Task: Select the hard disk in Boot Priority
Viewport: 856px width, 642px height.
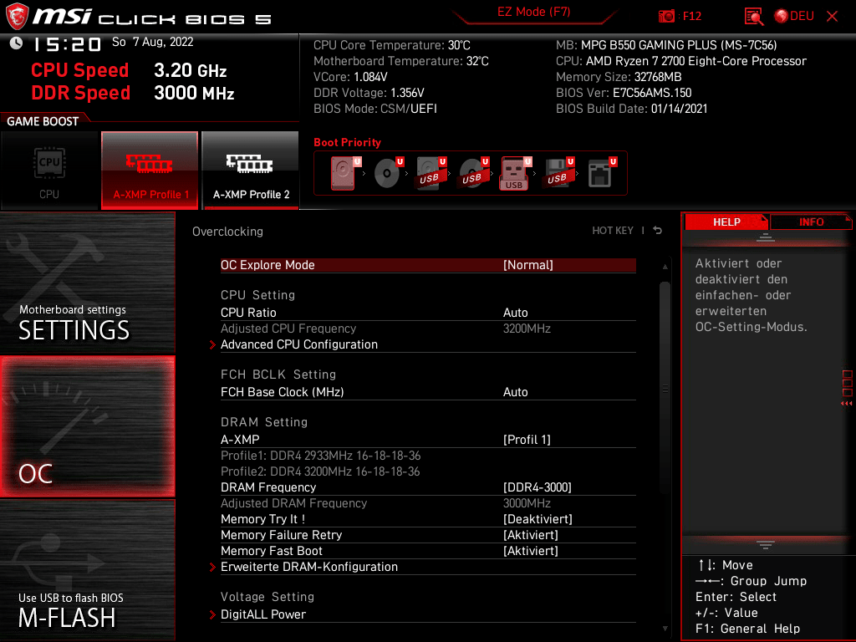Action: pos(341,171)
